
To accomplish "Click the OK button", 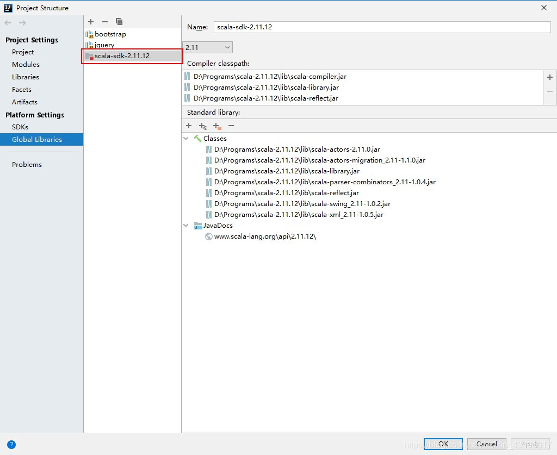I will click(x=443, y=444).
